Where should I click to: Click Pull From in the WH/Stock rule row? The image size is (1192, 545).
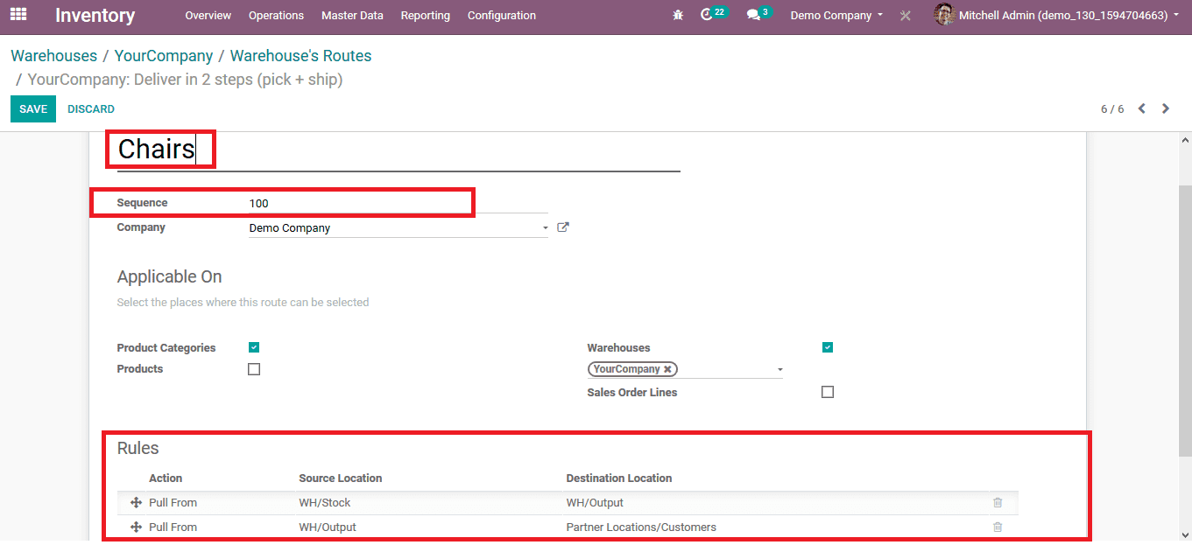(173, 503)
